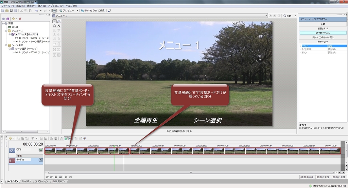Open the yellow plus dropdown in timeline toolbar
348x188 pixels.
click(11, 138)
